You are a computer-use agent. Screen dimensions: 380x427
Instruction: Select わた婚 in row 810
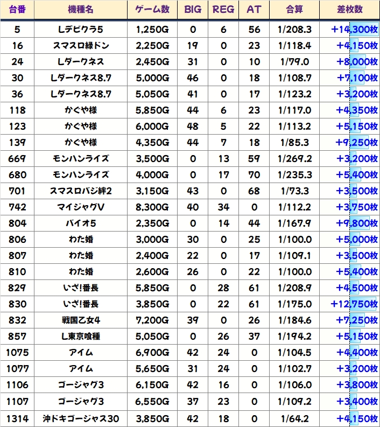click(x=81, y=271)
